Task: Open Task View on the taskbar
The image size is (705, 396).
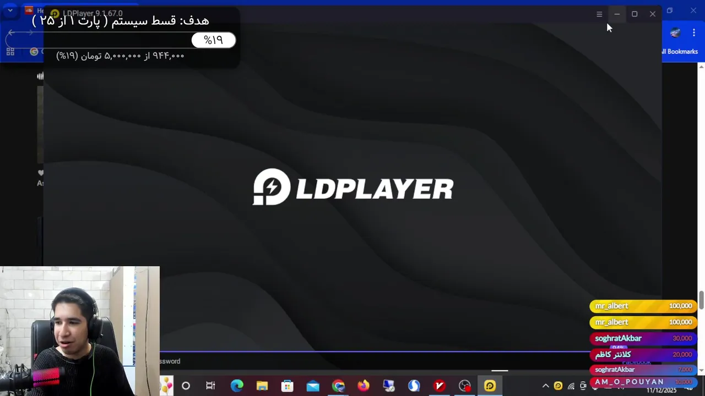Action: [210, 386]
